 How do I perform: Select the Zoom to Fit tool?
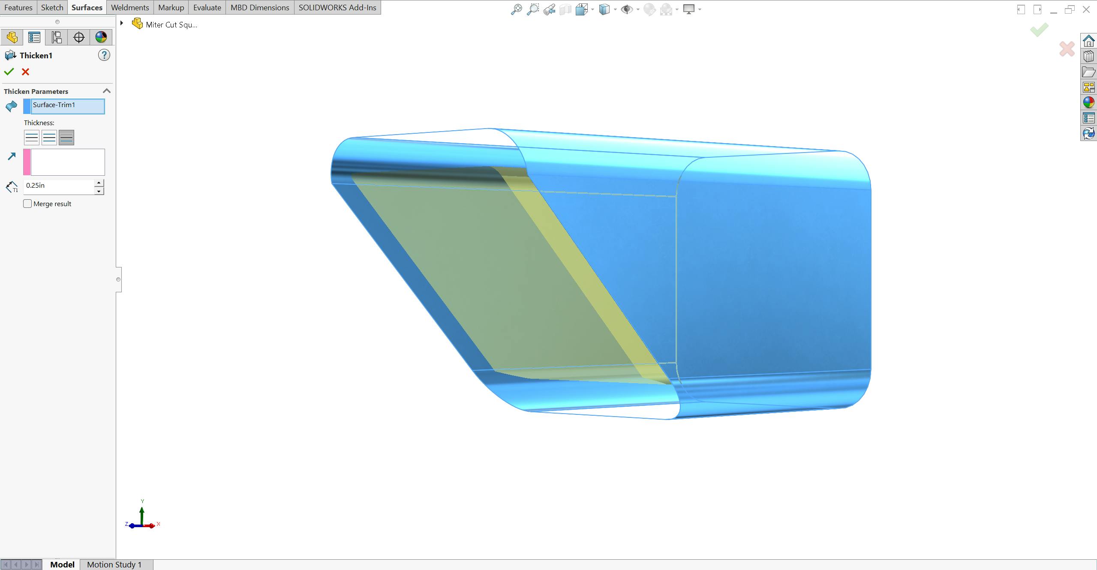(x=517, y=9)
